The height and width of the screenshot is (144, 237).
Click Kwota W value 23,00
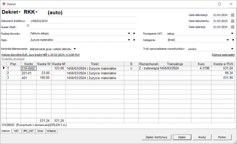(44, 73)
